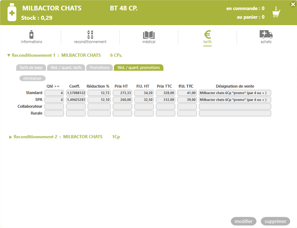Click Standard Coeff. field 1,57088122
The image size is (297, 228).
pyautogui.click(x=76, y=93)
